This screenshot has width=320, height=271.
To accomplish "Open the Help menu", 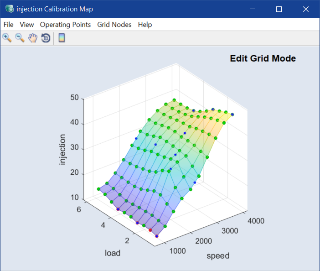I will click(145, 25).
